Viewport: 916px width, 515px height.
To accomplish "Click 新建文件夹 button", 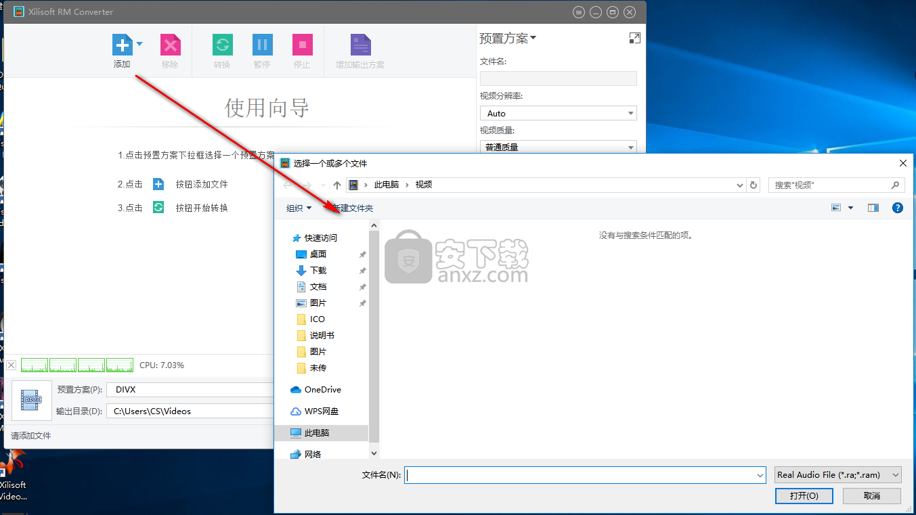I will (x=352, y=208).
